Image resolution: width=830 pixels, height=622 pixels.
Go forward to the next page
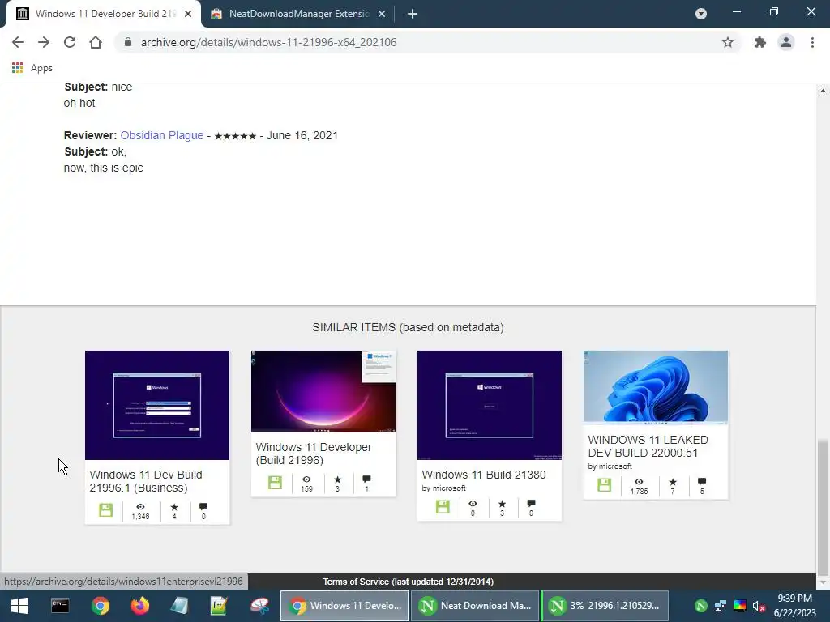[44, 42]
